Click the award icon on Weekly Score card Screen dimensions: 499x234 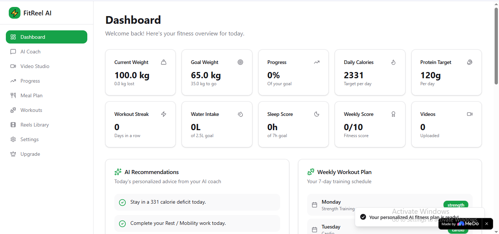point(393,114)
